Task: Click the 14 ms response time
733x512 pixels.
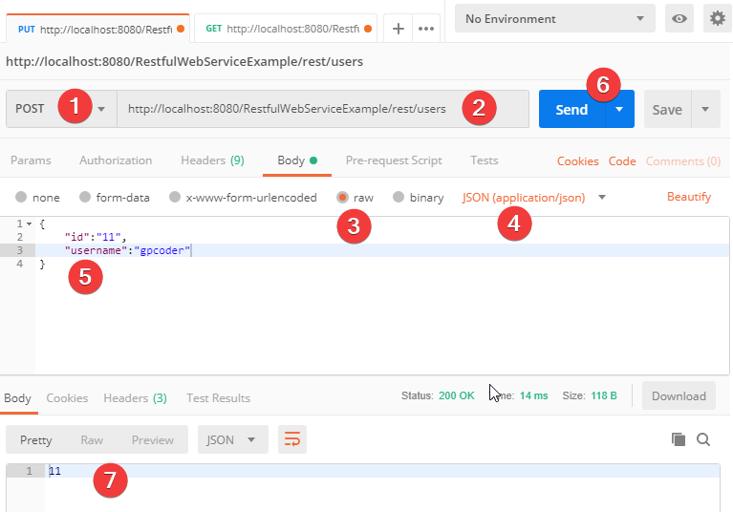Action: (x=533, y=395)
